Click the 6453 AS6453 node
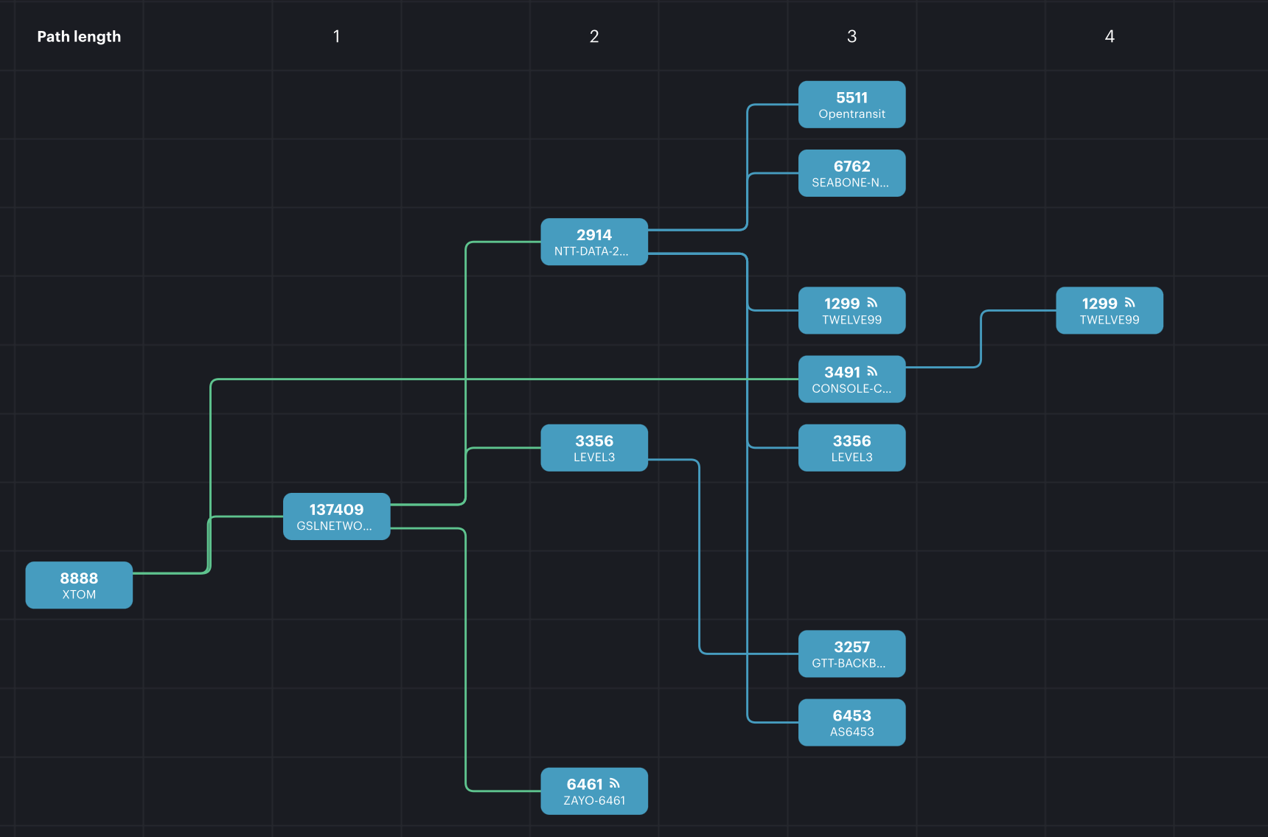1268x837 pixels. pyautogui.click(x=851, y=722)
